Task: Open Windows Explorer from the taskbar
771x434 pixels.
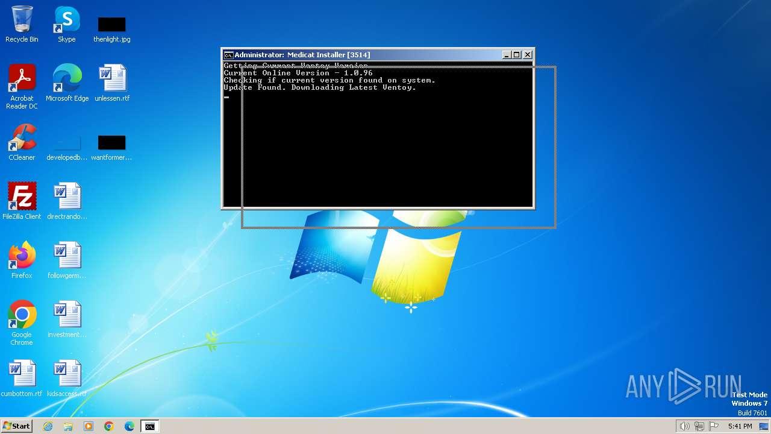Action: (x=68, y=426)
